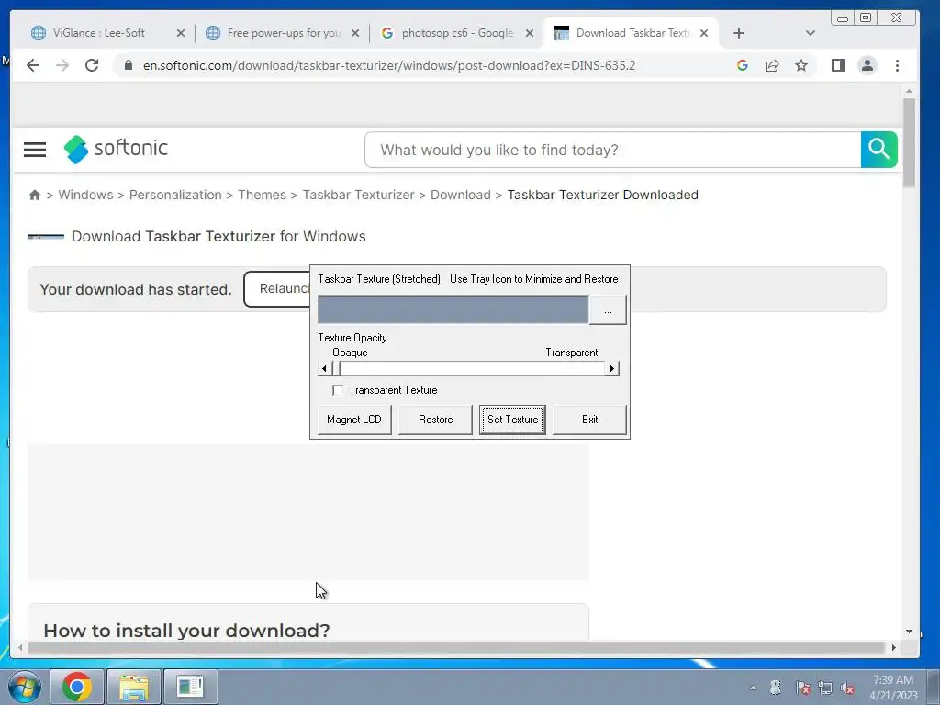Image resolution: width=940 pixels, height=705 pixels.
Task: Close the Free power-ups tab
Action: [355, 33]
